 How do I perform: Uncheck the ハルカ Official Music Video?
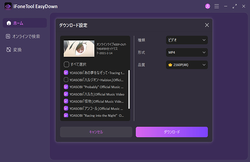pyautogui.click(x=66, y=94)
